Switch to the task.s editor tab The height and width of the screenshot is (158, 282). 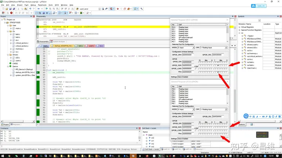pos(79,46)
